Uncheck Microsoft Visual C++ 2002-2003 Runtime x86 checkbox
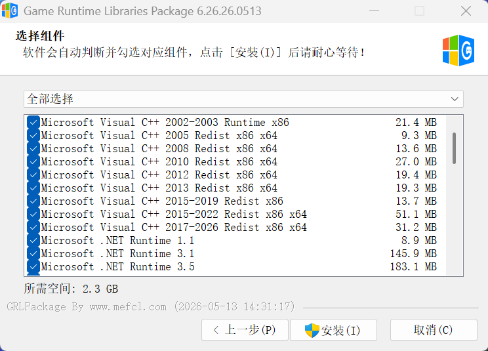The width and height of the screenshot is (488, 351). point(33,122)
